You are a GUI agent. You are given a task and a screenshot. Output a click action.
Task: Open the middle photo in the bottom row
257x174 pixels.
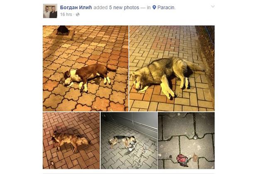pos(129,140)
